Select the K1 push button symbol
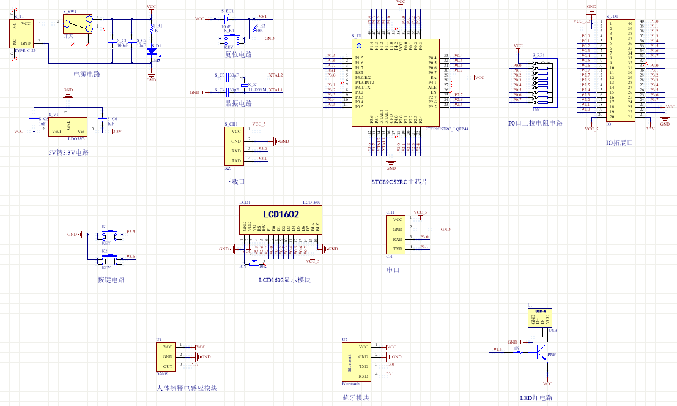The width and height of the screenshot is (677, 406). pos(109,235)
